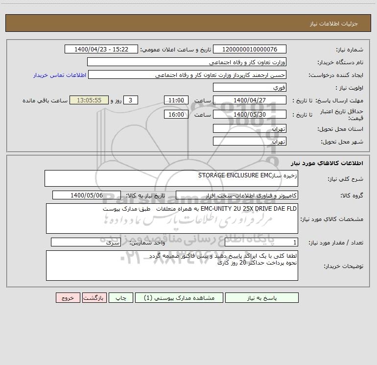Click the حداقل تاریخ اعتبار قیمت label
The image size is (377, 365).
tap(342, 115)
